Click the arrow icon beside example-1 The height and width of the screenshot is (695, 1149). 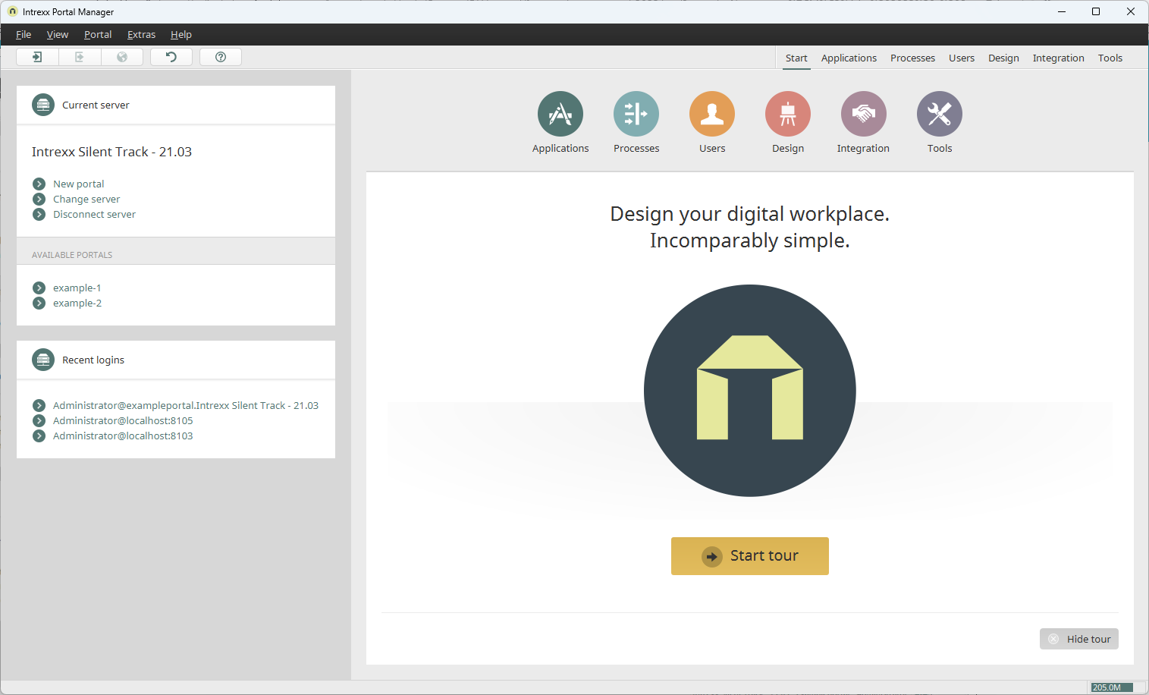coord(39,288)
